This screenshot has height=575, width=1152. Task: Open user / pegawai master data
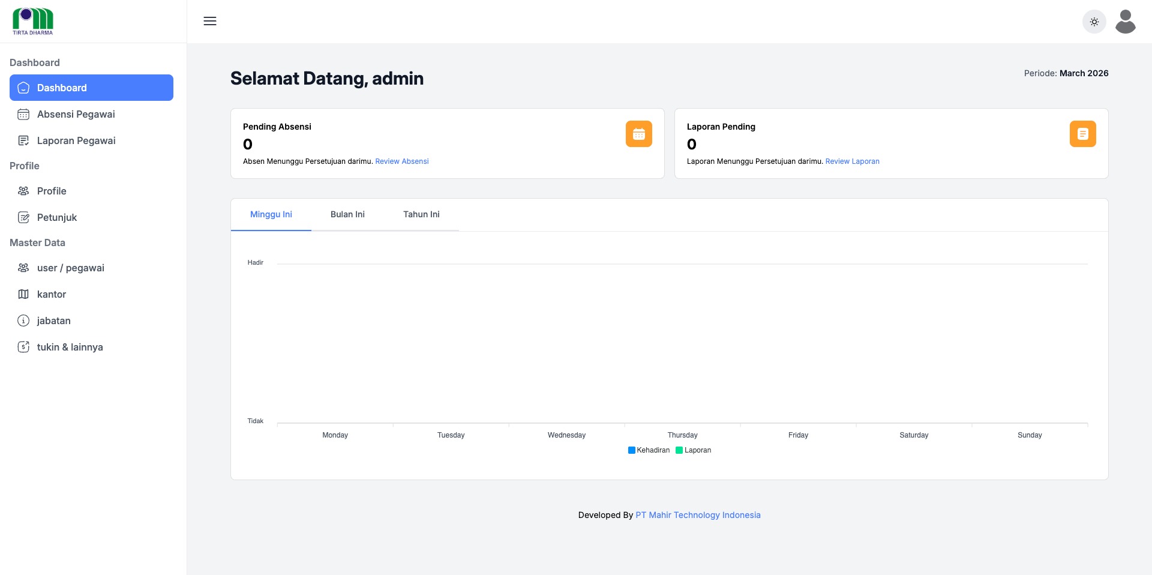tap(70, 268)
